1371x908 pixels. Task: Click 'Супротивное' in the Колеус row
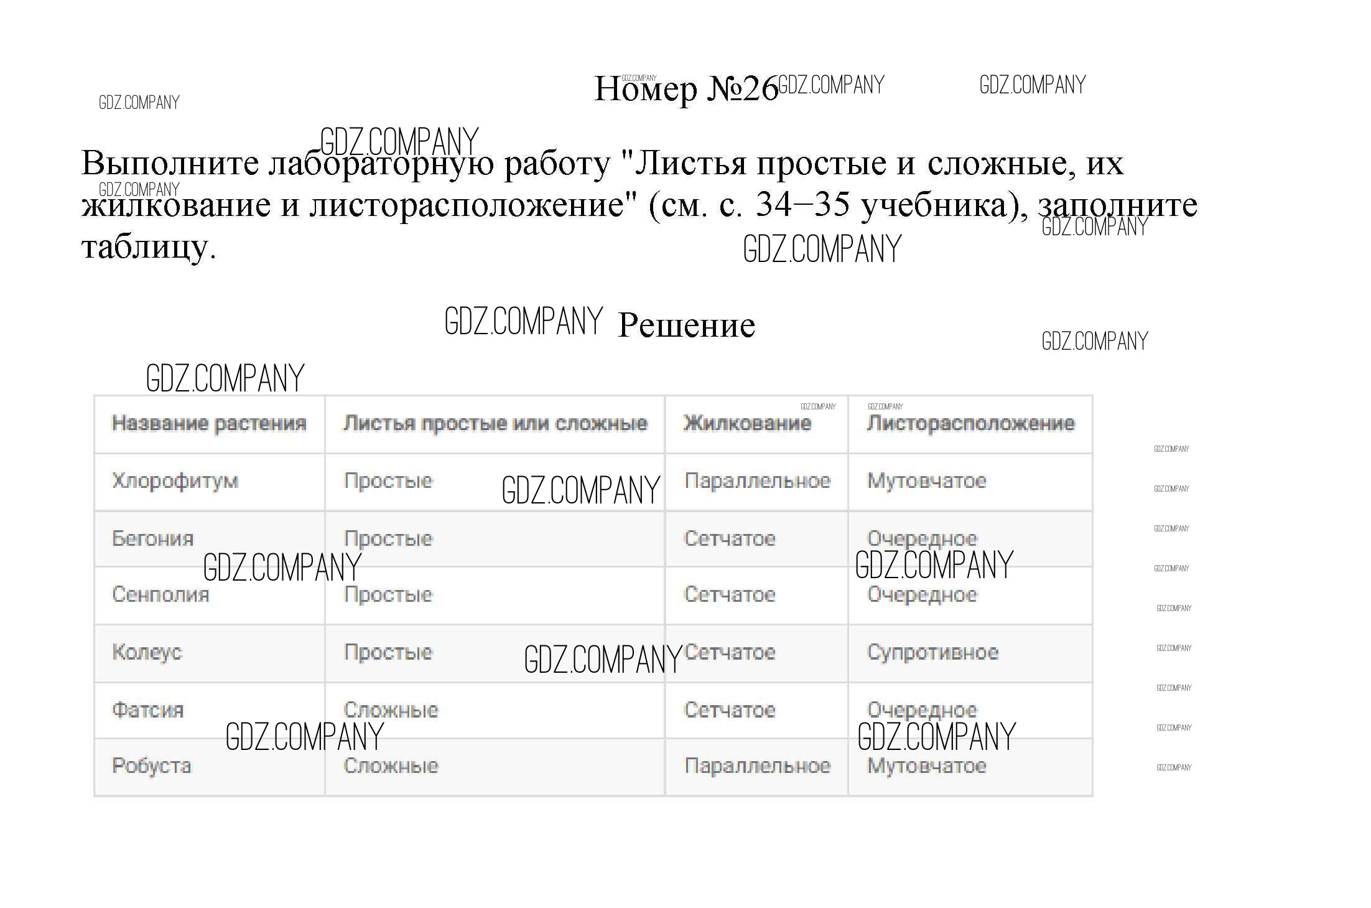(932, 652)
